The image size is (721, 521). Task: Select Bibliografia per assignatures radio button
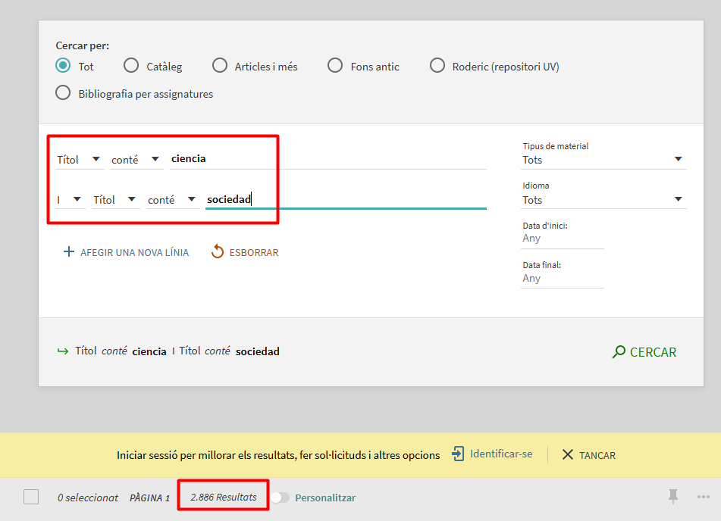pos(63,93)
